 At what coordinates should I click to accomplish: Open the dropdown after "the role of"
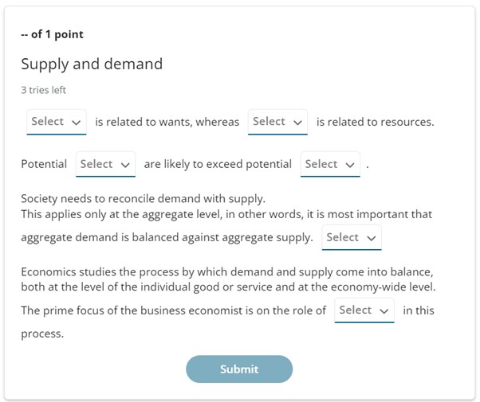tap(364, 310)
